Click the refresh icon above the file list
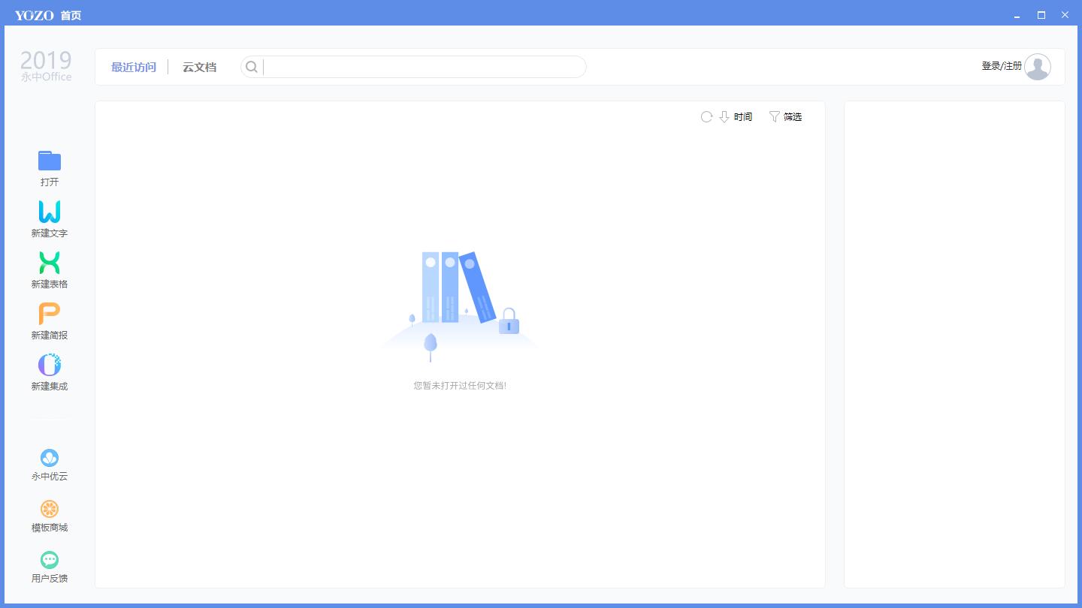 (x=706, y=116)
